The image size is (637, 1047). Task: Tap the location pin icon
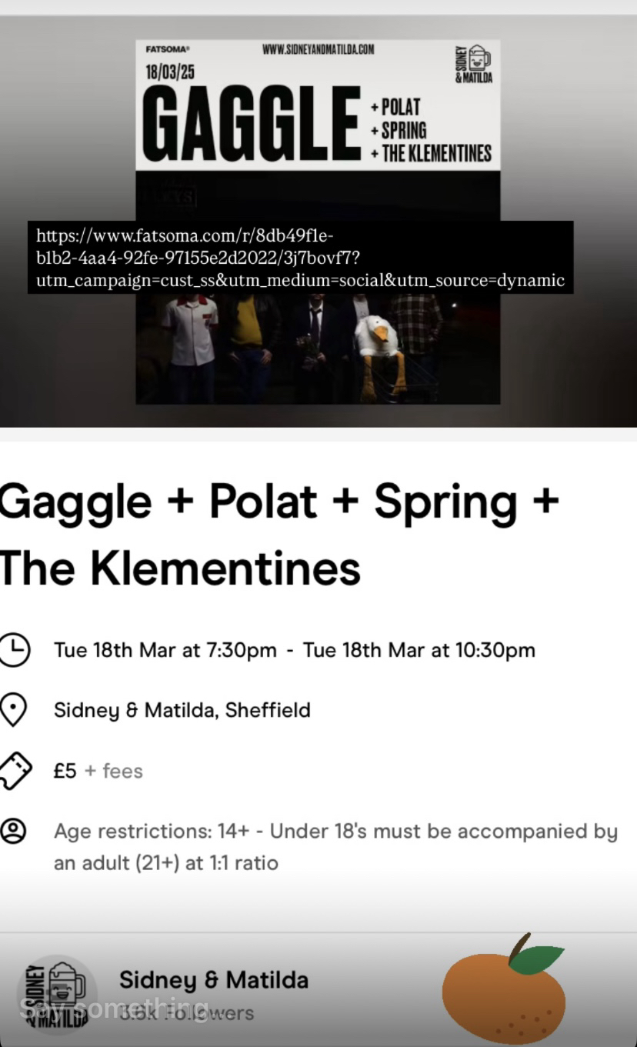pos(14,709)
